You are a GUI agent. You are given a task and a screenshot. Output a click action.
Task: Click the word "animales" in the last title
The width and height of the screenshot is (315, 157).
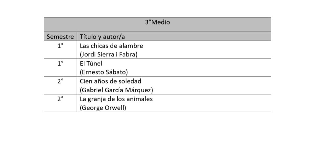(x=141, y=99)
